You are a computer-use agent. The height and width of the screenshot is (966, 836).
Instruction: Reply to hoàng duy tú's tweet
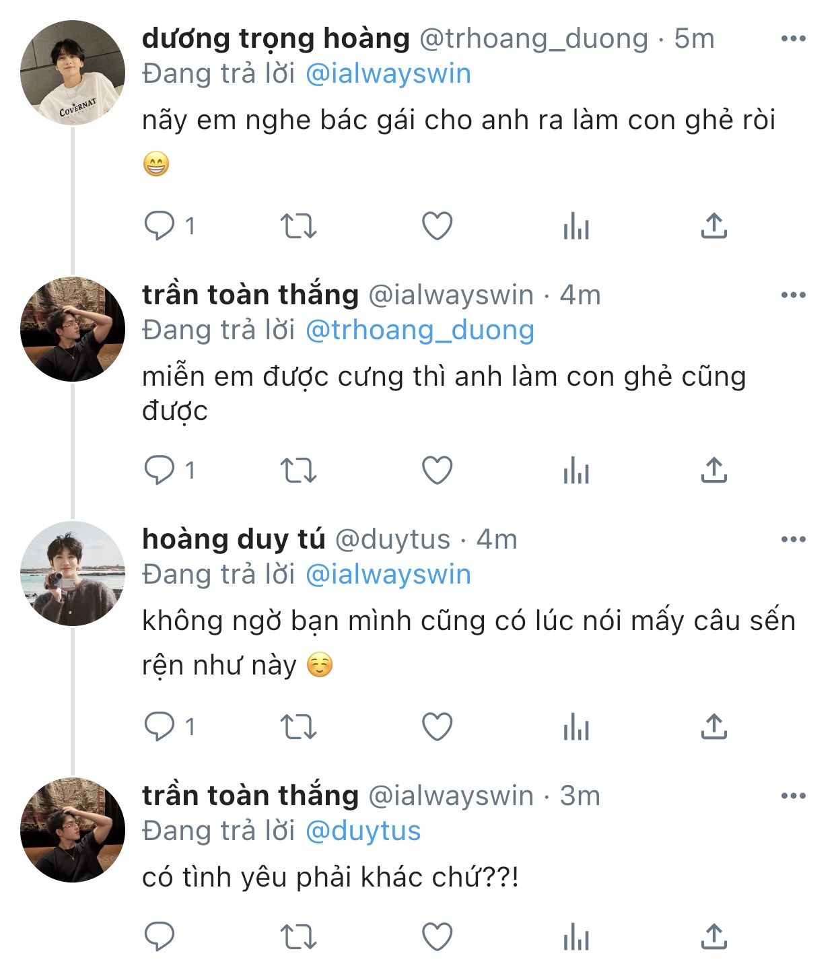pos(160,727)
